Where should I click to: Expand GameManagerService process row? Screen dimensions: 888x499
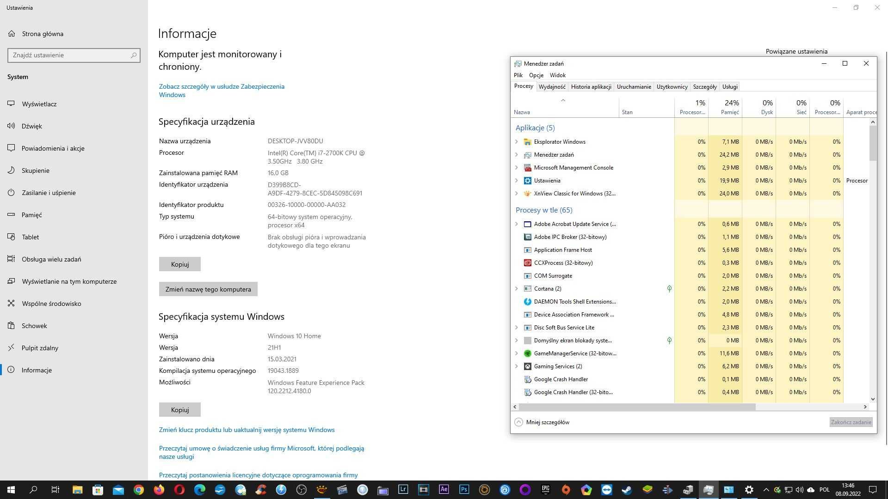(x=517, y=353)
